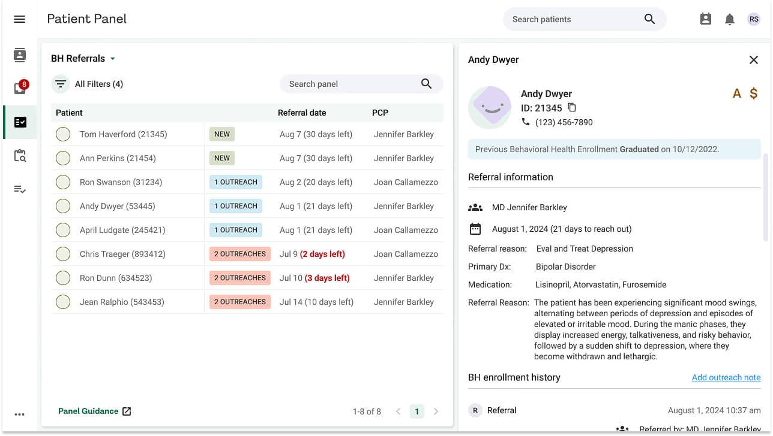The width and height of the screenshot is (773, 436).
Task: Open the clipboard search sidebar icon
Action: pyautogui.click(x=20, y=156)
